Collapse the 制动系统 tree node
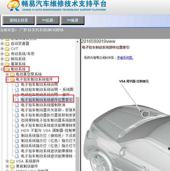 point(2,69)
